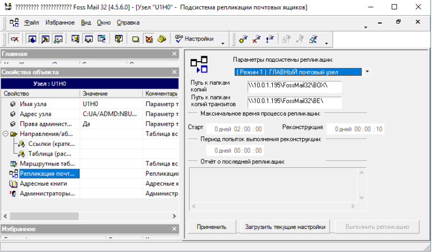Open the replication mode dropdown arrow
The height and width of the screenshot is (252, 432).
367,72
